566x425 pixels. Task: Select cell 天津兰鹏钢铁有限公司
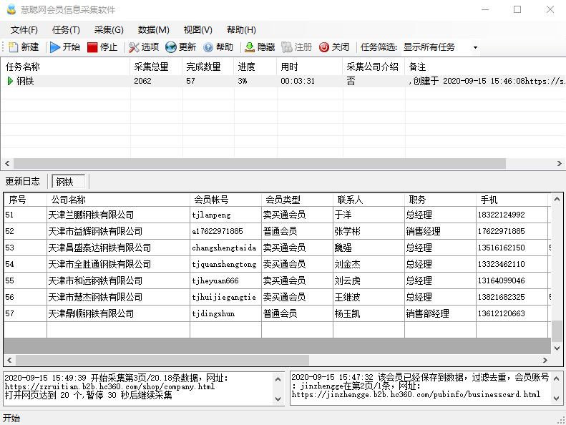click(x=118, y=215)
